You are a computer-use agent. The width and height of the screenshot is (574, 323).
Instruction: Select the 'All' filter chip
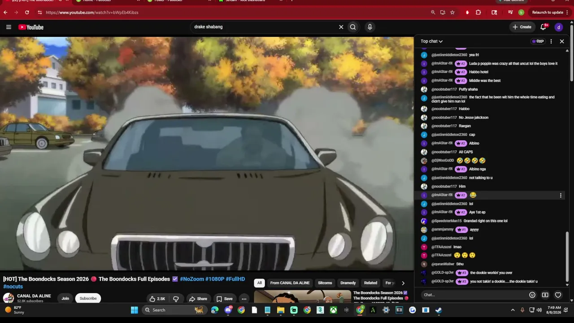[259, 283]
